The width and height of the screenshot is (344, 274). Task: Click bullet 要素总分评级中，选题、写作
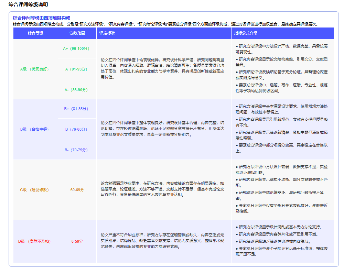coord(282,88)
